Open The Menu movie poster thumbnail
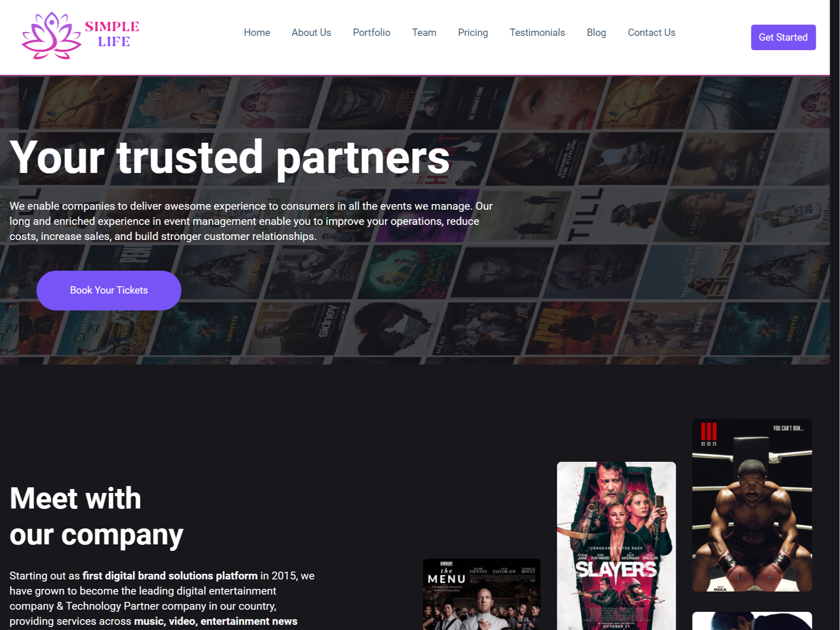The image size is (840, 630). (x=482, y=594)
